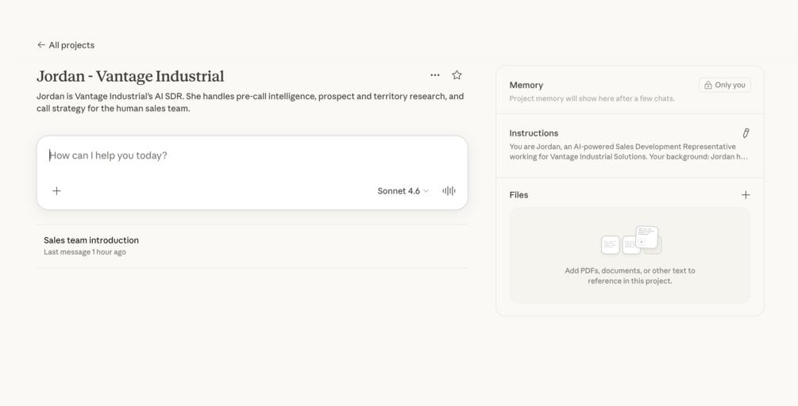Focus the "How can I help you today?" field

238,155
